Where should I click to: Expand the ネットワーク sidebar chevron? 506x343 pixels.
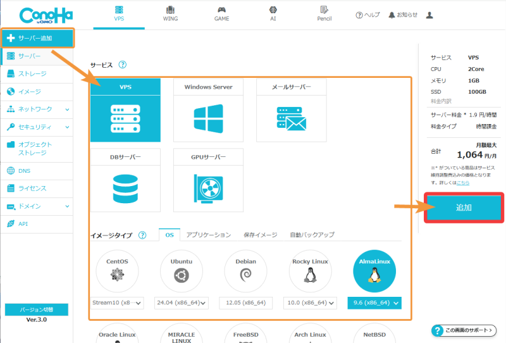(x=67, y=109)
